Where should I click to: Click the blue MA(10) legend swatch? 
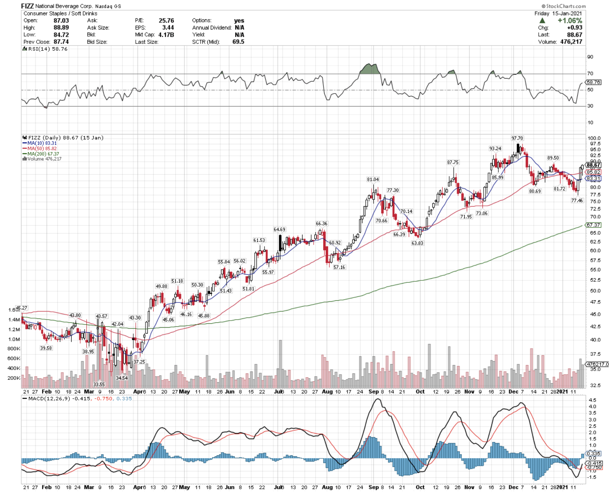click(x=25, y=143)
